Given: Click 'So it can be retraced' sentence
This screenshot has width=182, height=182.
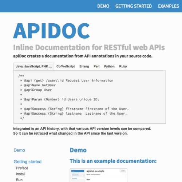Looking at the screenshot, I should point(70,133).
